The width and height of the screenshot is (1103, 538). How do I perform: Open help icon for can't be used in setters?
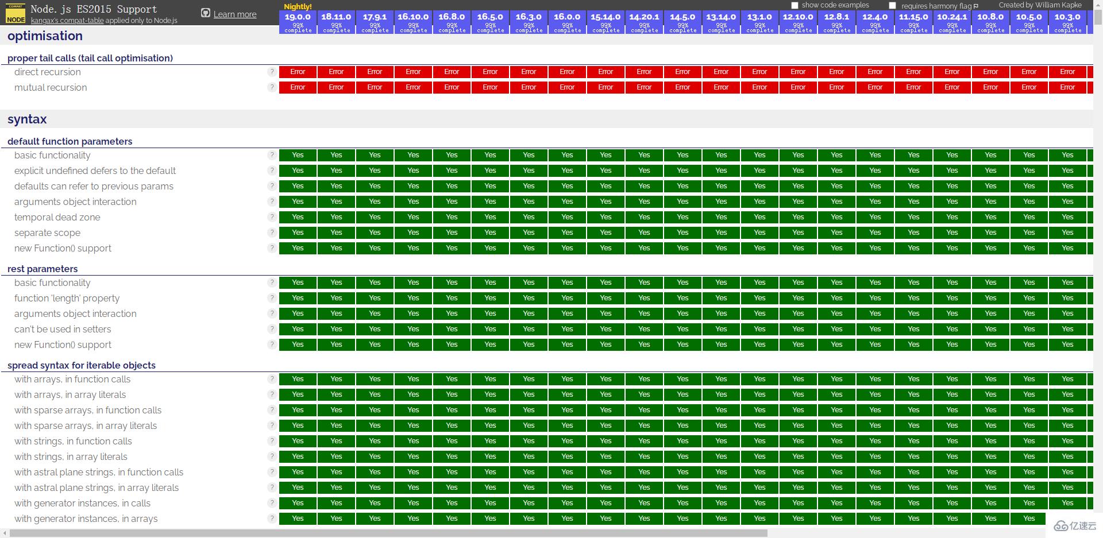(x=272, y=329)
